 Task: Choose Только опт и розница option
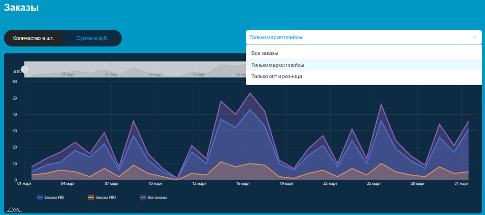pyautogui.click(x=277, y=76)
